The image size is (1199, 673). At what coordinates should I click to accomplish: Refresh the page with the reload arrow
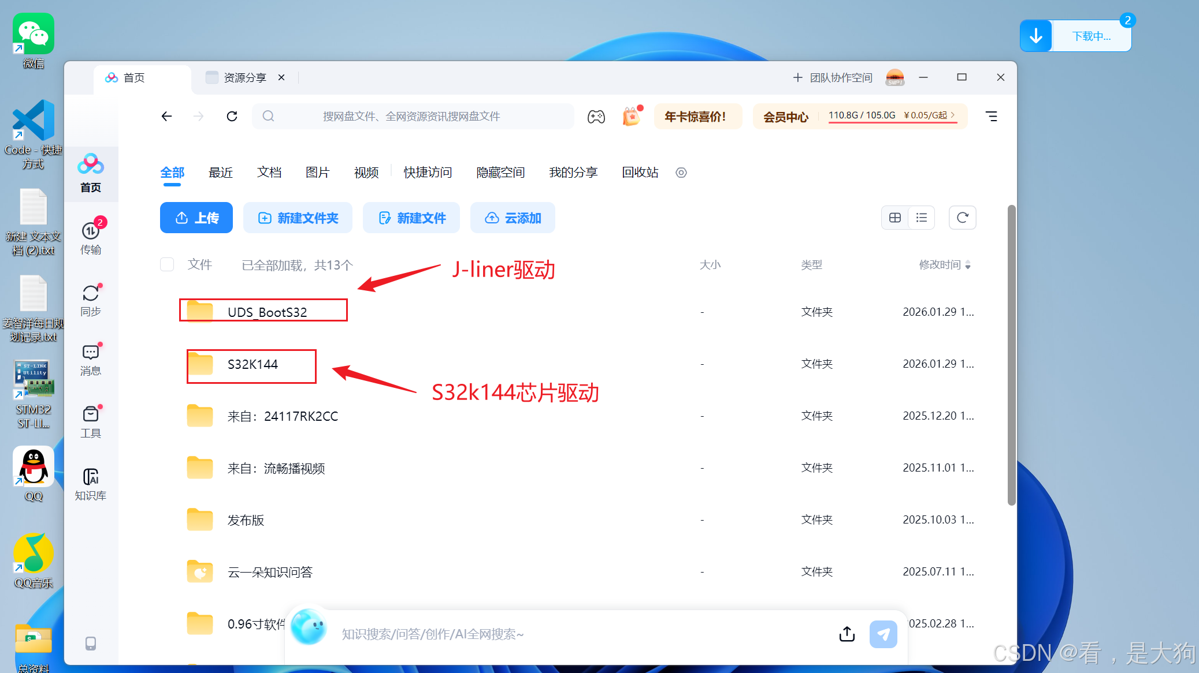tap(232, 117)
